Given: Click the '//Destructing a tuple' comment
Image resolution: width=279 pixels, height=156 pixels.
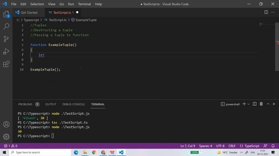Looking at the screenshot, I should (51, 30).
